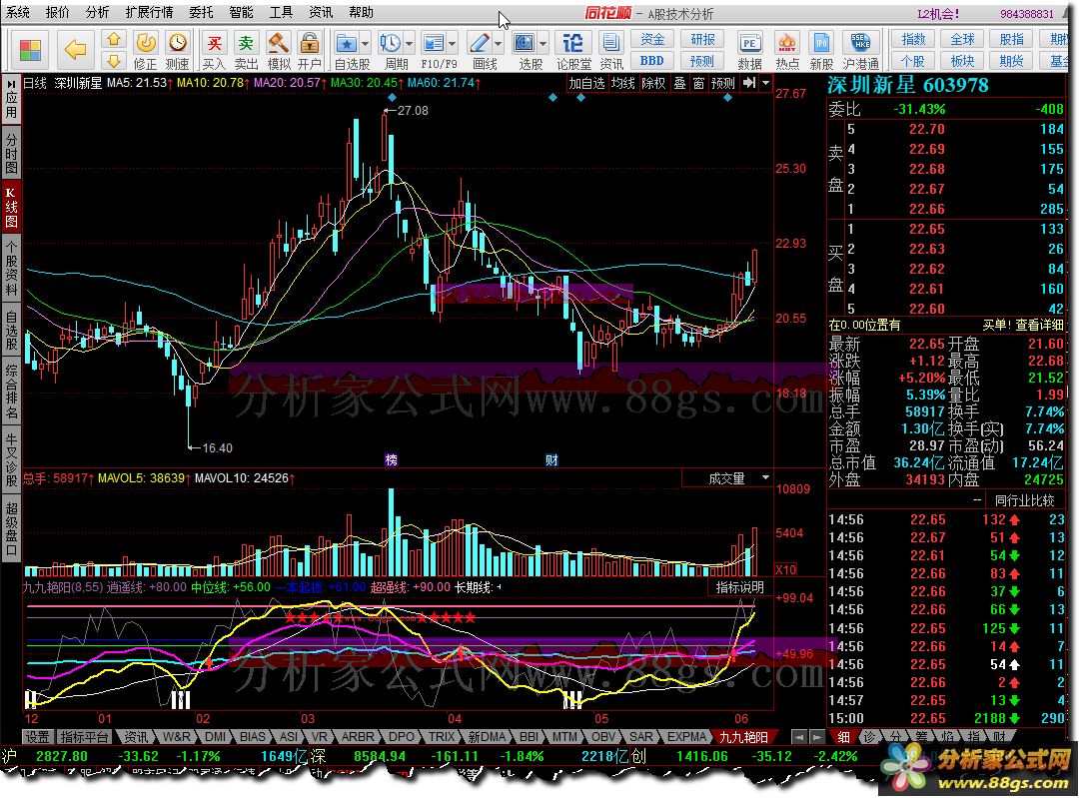This screenshot has width=1080, height=798.
Task: Click the skip-to-end arrow icon on chart header
Action: pos(749,83)
